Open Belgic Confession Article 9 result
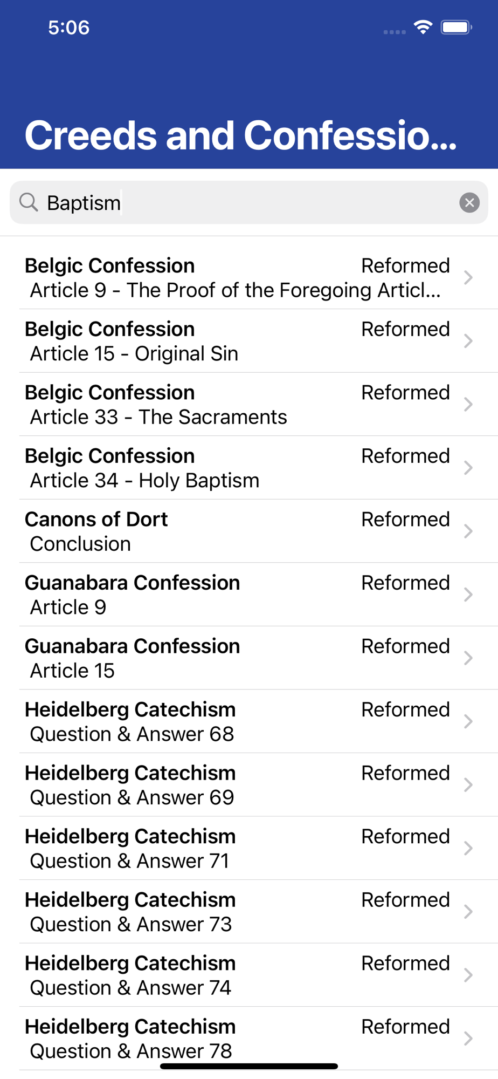 click(237, 278)
